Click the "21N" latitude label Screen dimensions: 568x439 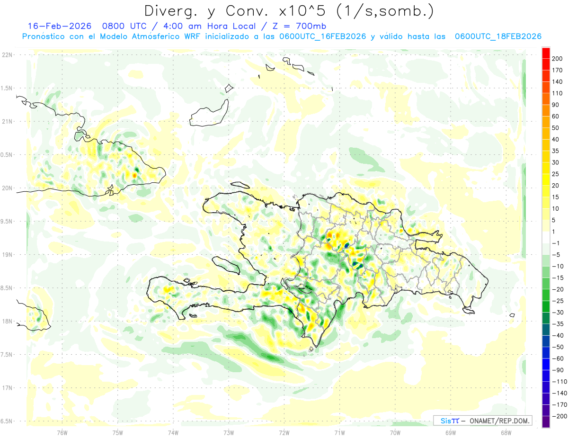7,122
